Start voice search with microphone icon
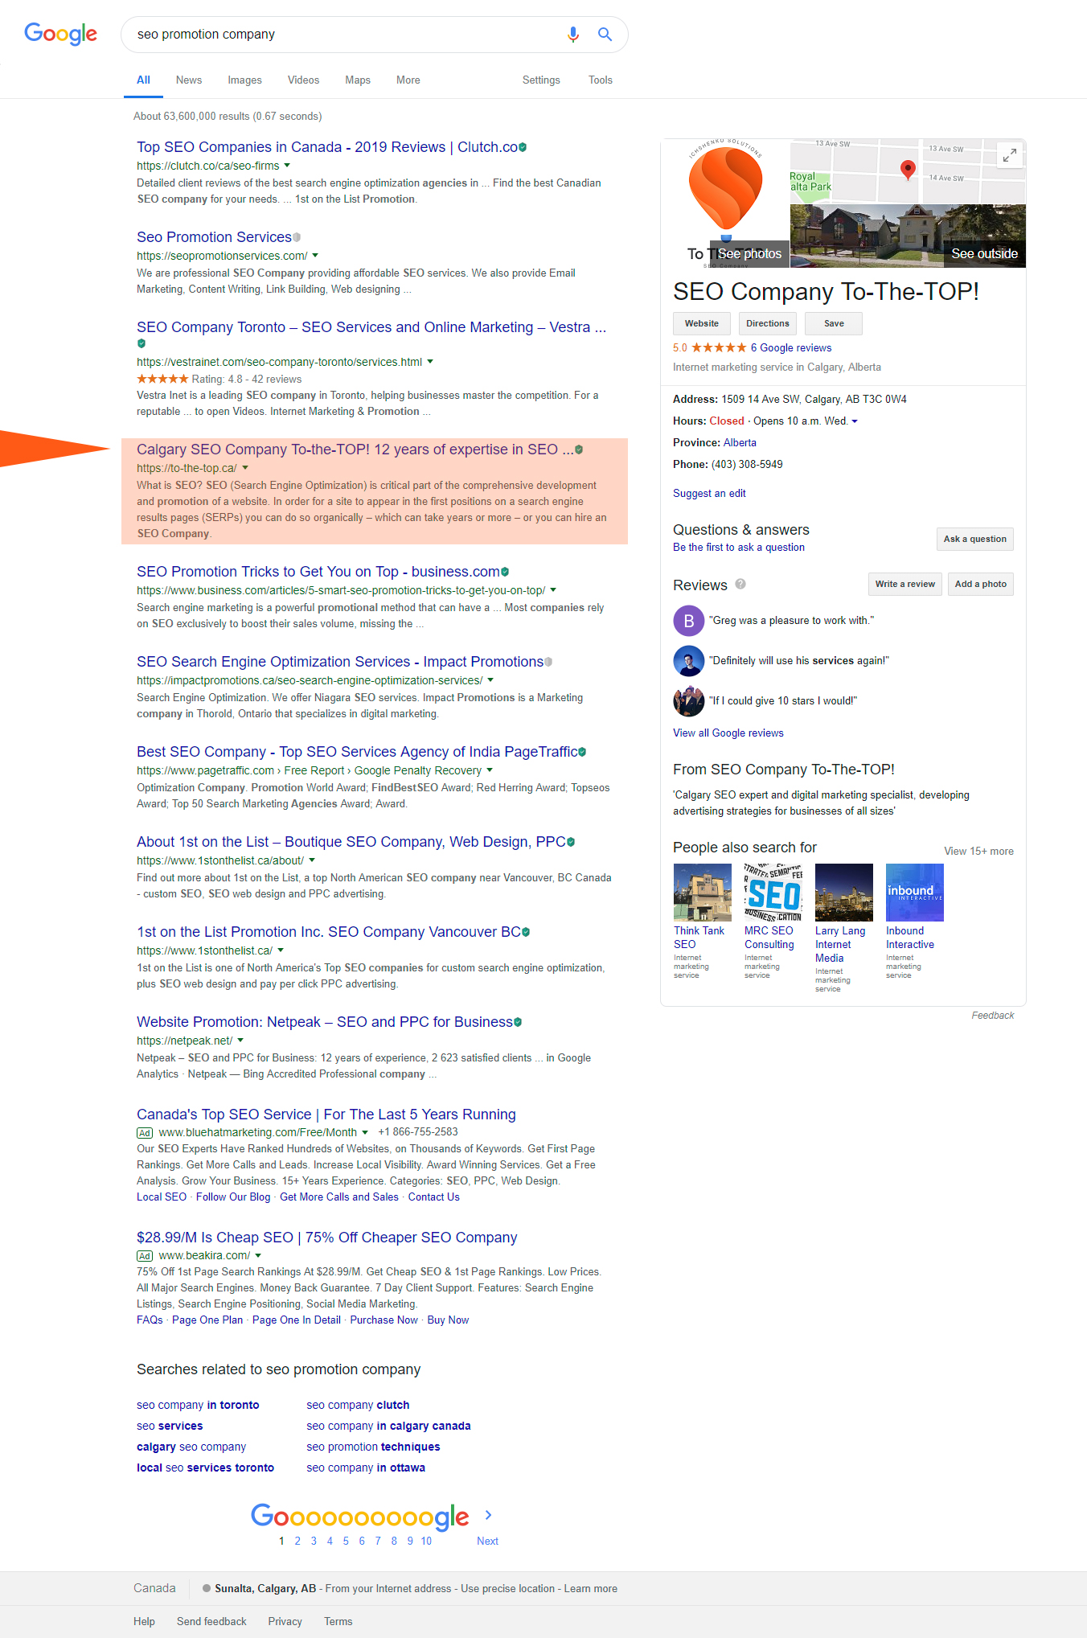The width and height of the screenshot is (1087, 1638). click(x=573, y=35)
